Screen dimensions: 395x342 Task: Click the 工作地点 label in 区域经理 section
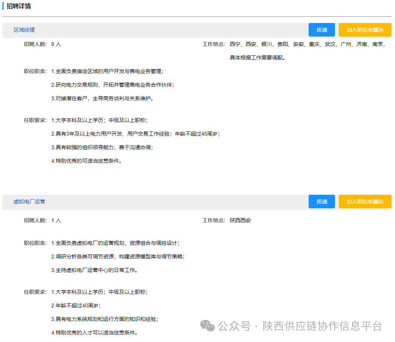(x=214, y=44)
